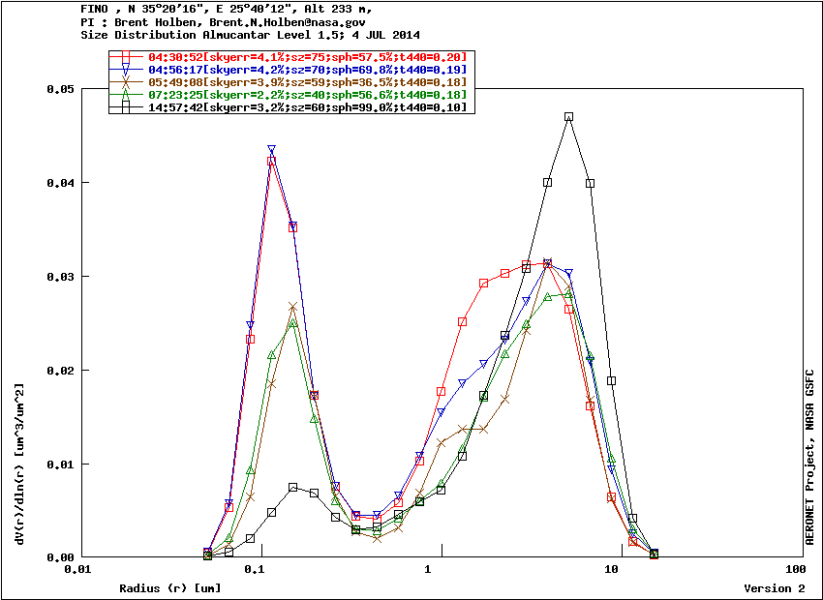Click the red square legend marker
Image resolution: width=823 pixels, height=600 pixels.
126,57
